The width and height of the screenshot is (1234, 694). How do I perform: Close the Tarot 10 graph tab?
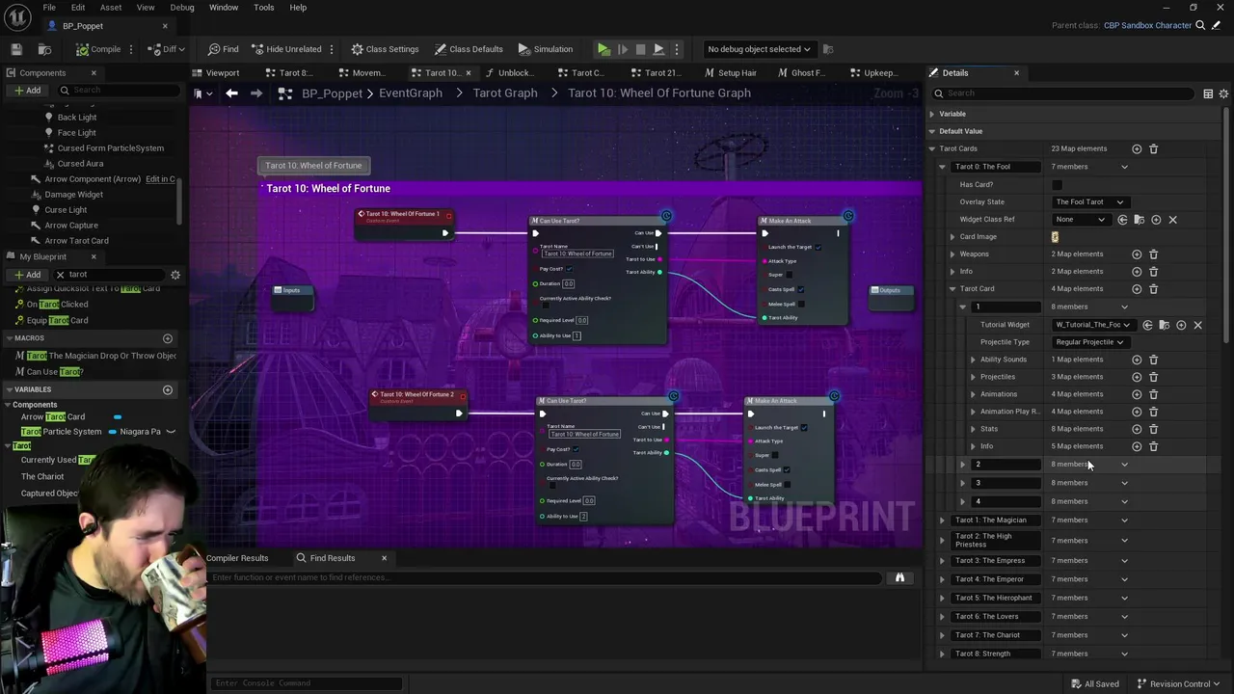(x=469, y=73)
